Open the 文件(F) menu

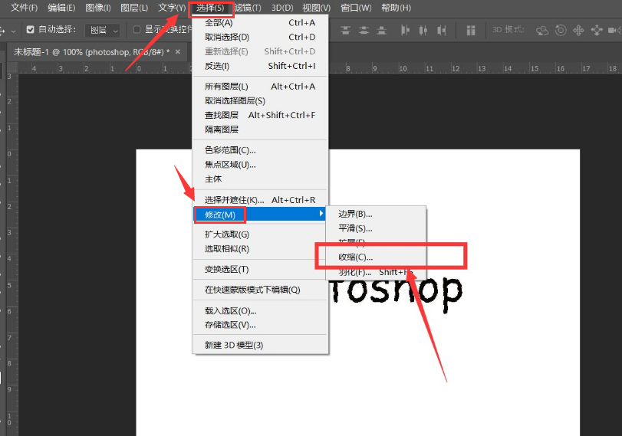pos(24,8)
